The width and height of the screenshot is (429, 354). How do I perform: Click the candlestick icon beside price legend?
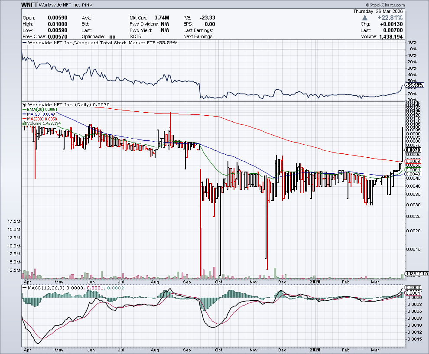(24, 104)
